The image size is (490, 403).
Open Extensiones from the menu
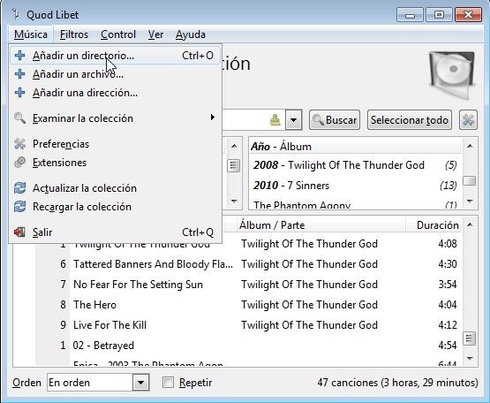(115, 163)
